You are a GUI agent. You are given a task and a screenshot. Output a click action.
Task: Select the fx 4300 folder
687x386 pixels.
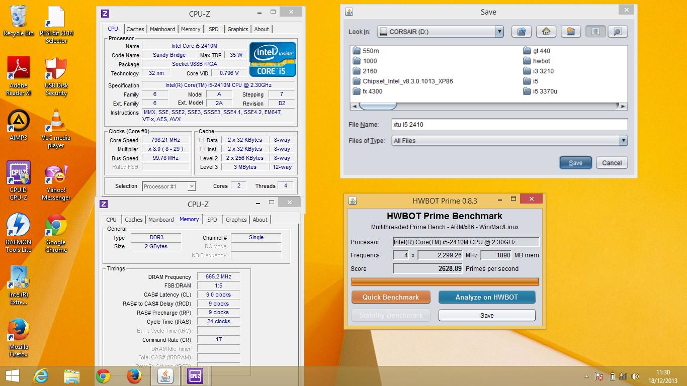click(x=368, y=91)
